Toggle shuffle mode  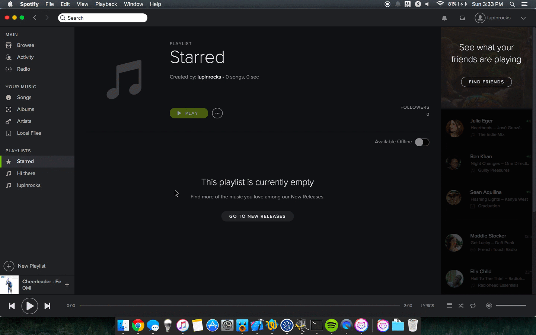[461, 306]
